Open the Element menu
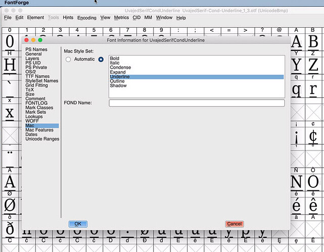Viewport: 324px width, 252px height. click(35, 18)
